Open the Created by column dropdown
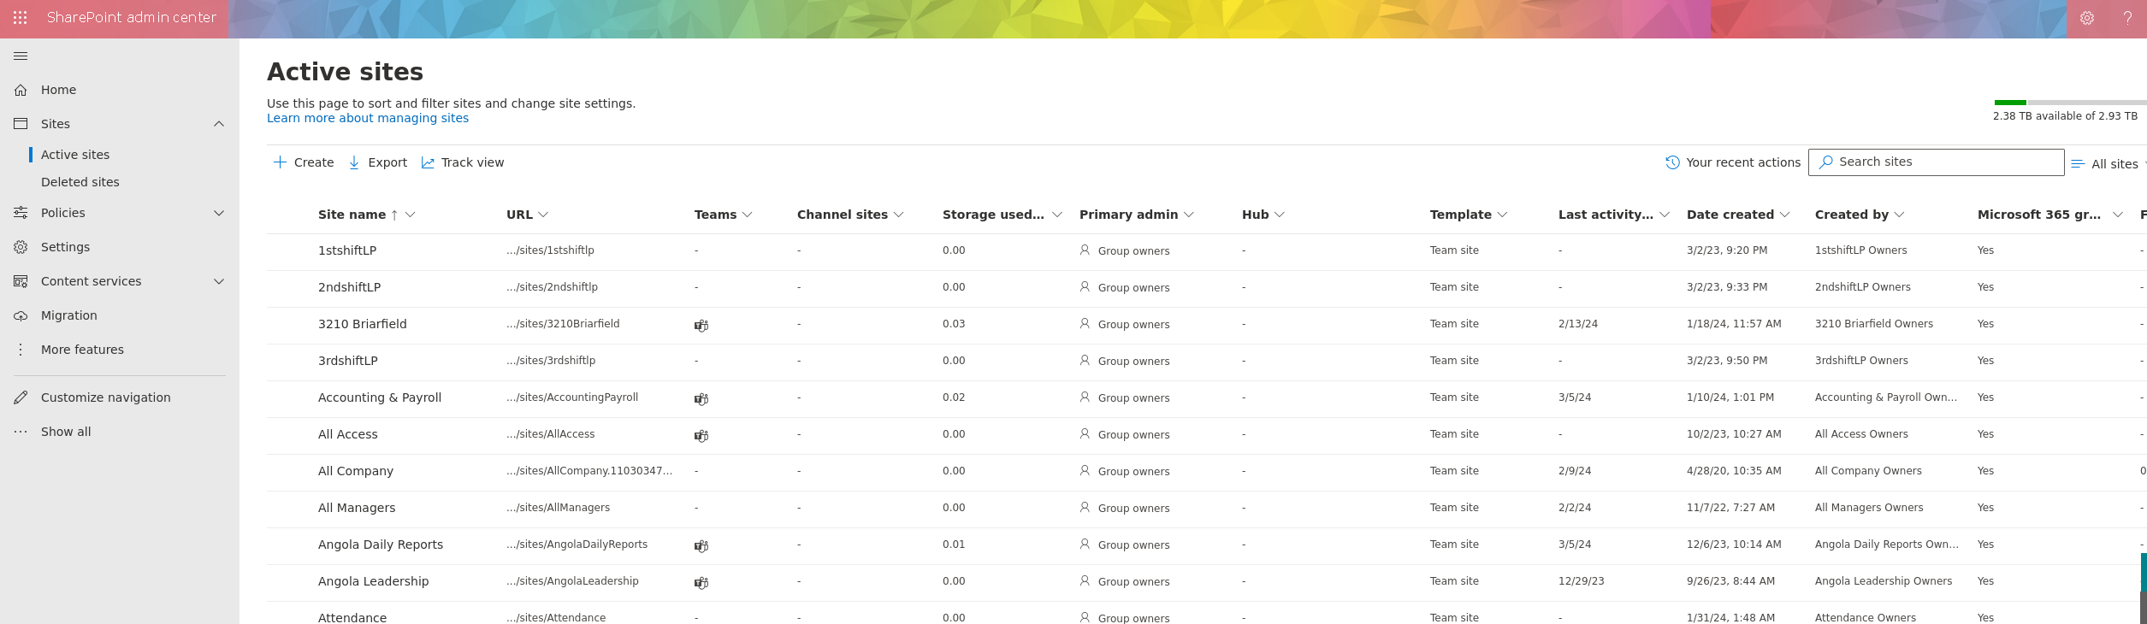The image size is (2147, 624). [x=1900, y=215]
